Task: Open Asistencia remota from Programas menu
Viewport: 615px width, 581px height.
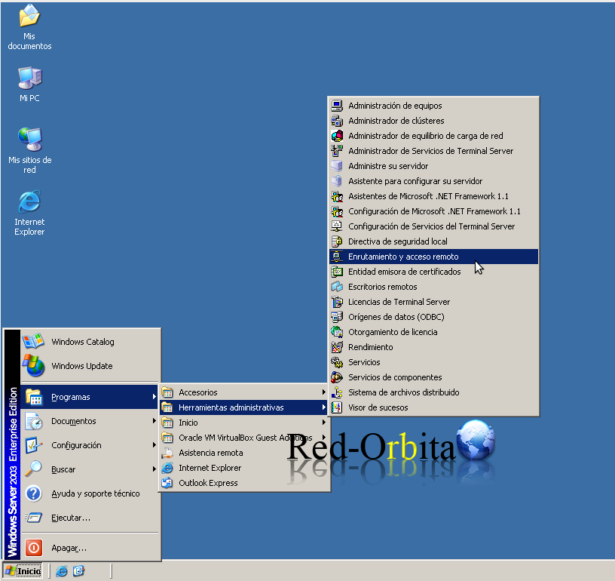Action: pyautogui.click(x=244, y=453)
